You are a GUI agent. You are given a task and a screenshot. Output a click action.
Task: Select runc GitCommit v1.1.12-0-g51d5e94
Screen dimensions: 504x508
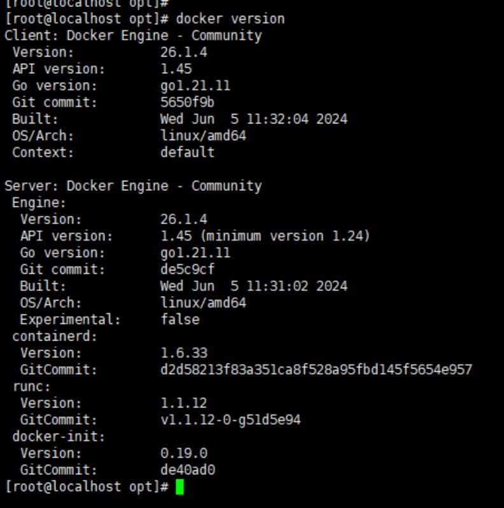click(230, 420)
